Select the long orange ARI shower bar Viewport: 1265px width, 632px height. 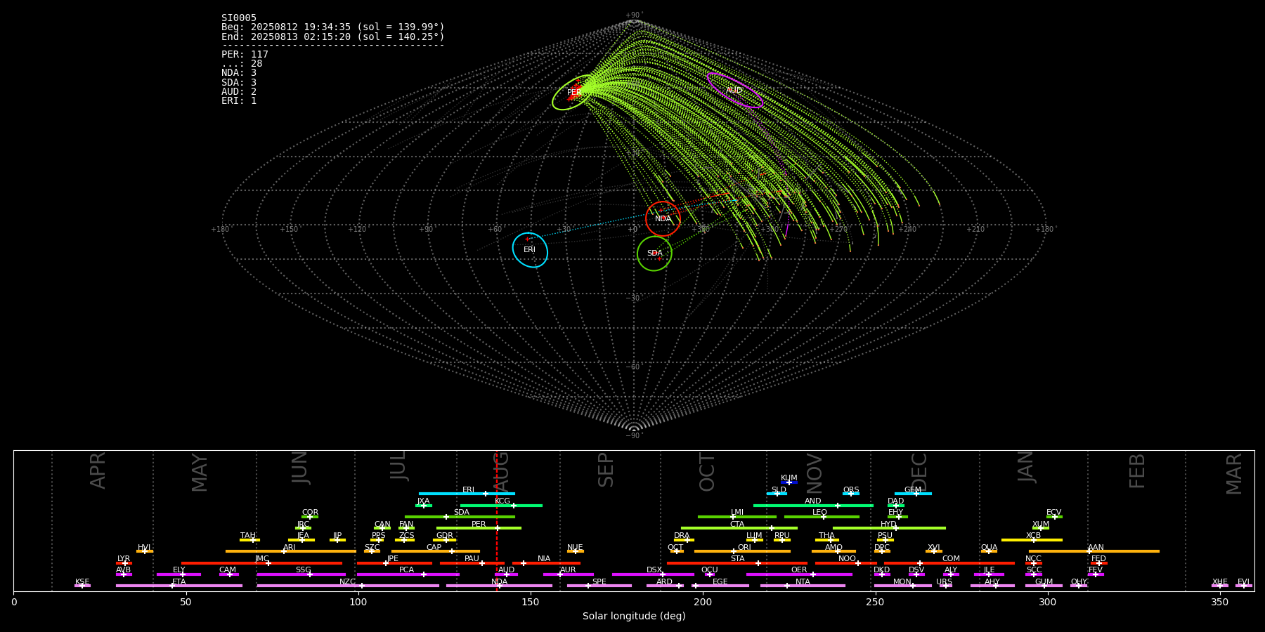[290, 551]
